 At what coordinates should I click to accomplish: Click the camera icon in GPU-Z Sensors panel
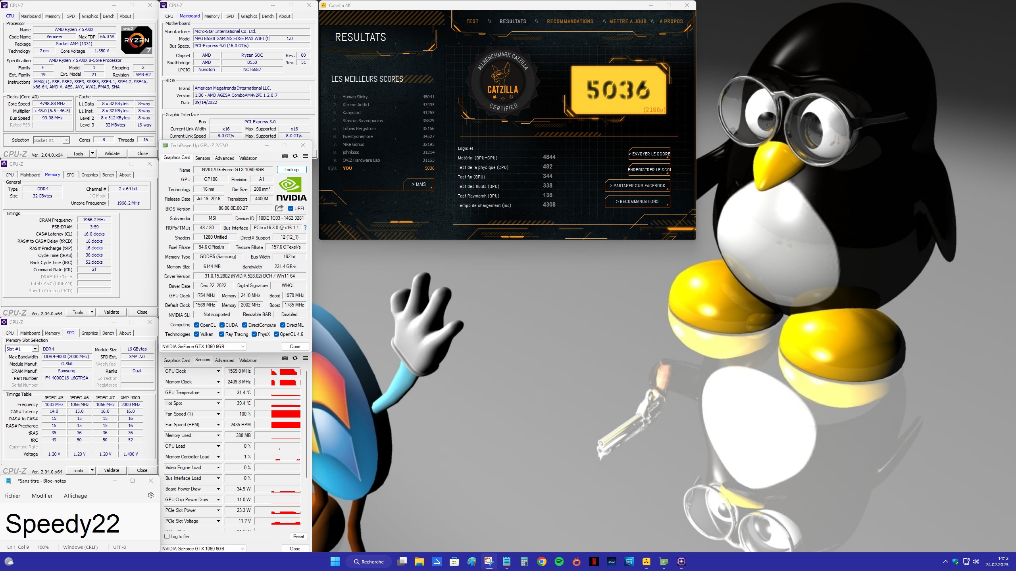pos(285,358)
